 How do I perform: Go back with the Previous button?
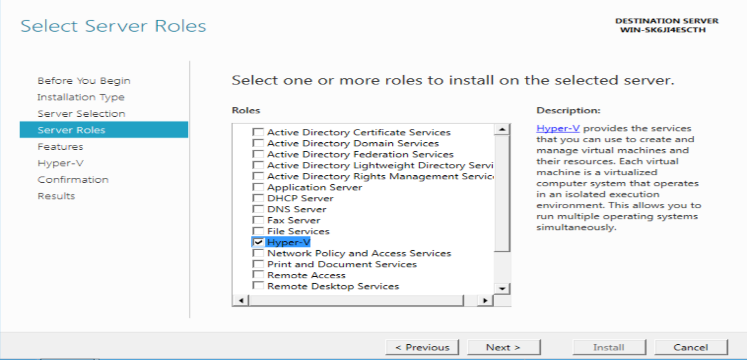tap(422, 347)
